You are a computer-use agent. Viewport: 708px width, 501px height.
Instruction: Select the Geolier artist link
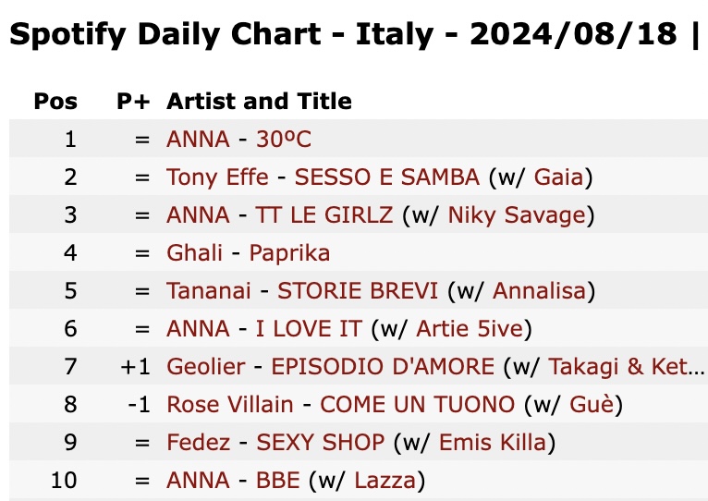[x=206, y=366]
